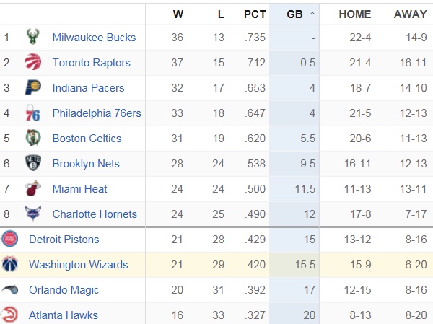Click the AWAY column header
433x324 pixels.
click(x=410, y=14)
